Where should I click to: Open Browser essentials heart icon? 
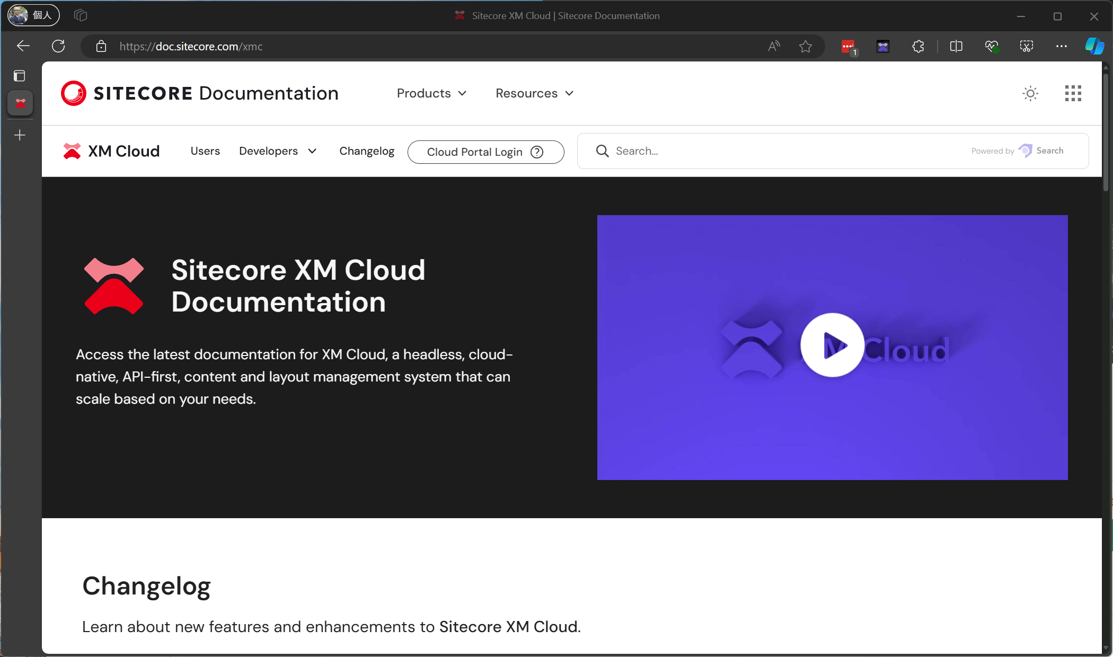[992, 46]
